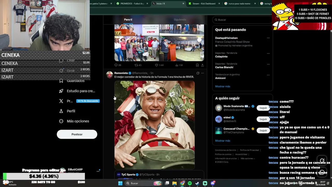Switch to Para ti tab
Viewport: 332px width, 187px height.
coord(128,20)
